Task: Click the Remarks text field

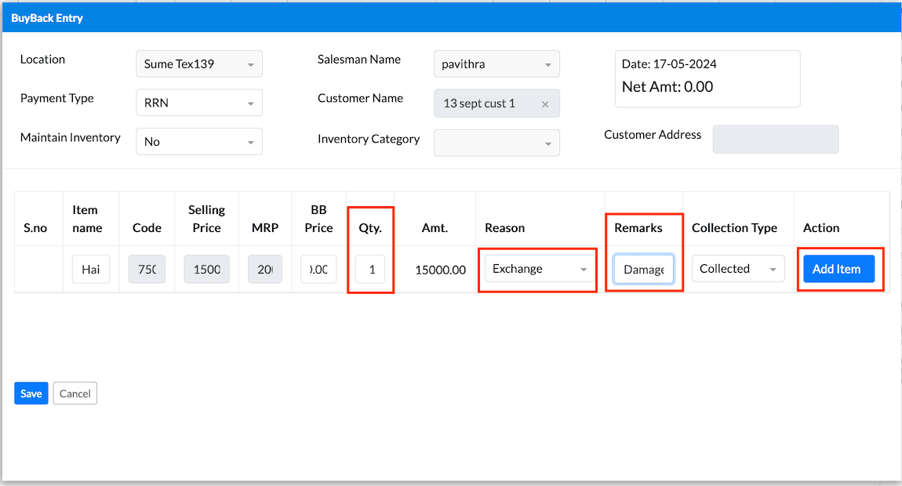Action: [x=643, y=270]
